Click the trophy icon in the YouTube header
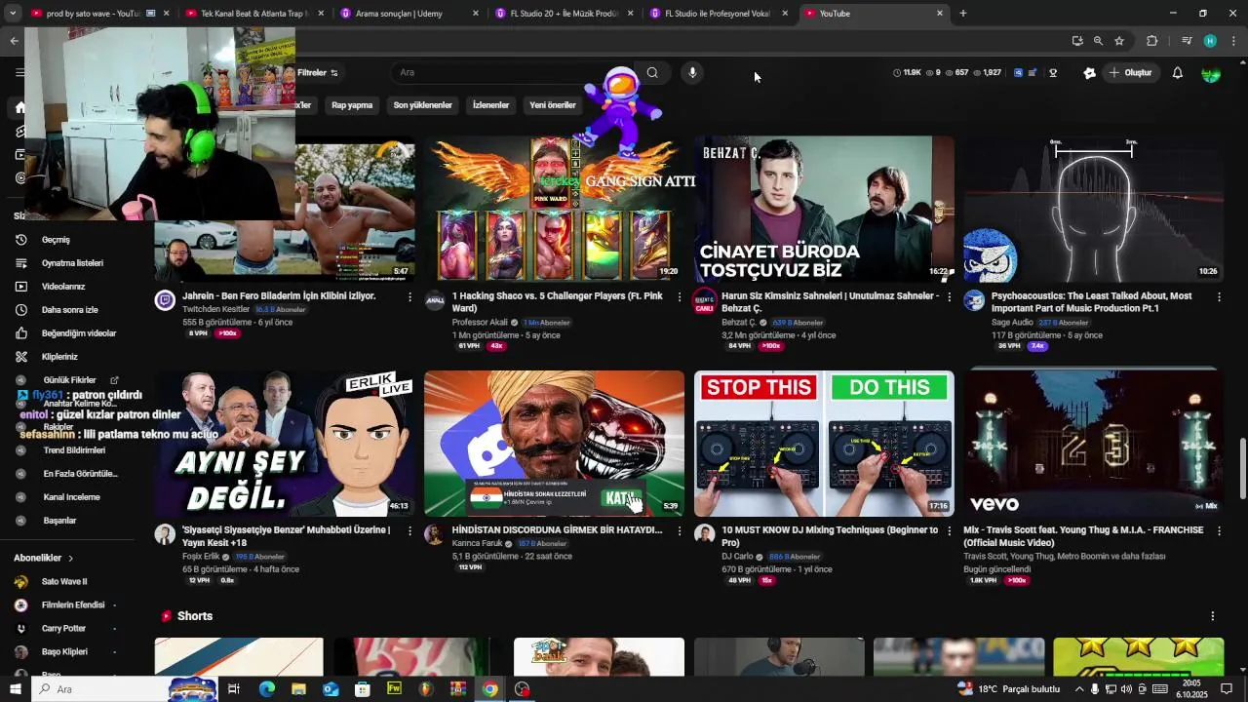Image resolution: width=1248 pixels, height=702 pixels. (1053, 73)
